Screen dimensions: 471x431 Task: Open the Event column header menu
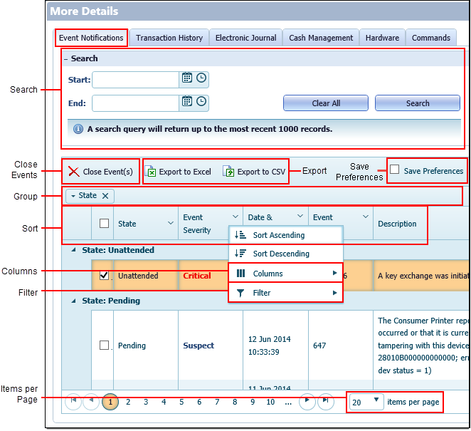pyautogui.click(x=366, y=217)
